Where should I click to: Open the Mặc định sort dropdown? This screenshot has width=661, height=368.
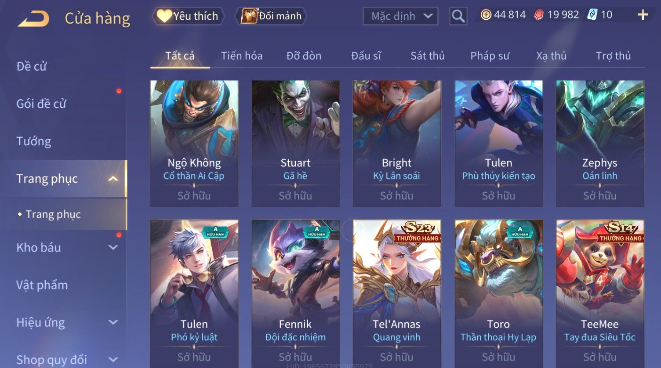(400, 16)
